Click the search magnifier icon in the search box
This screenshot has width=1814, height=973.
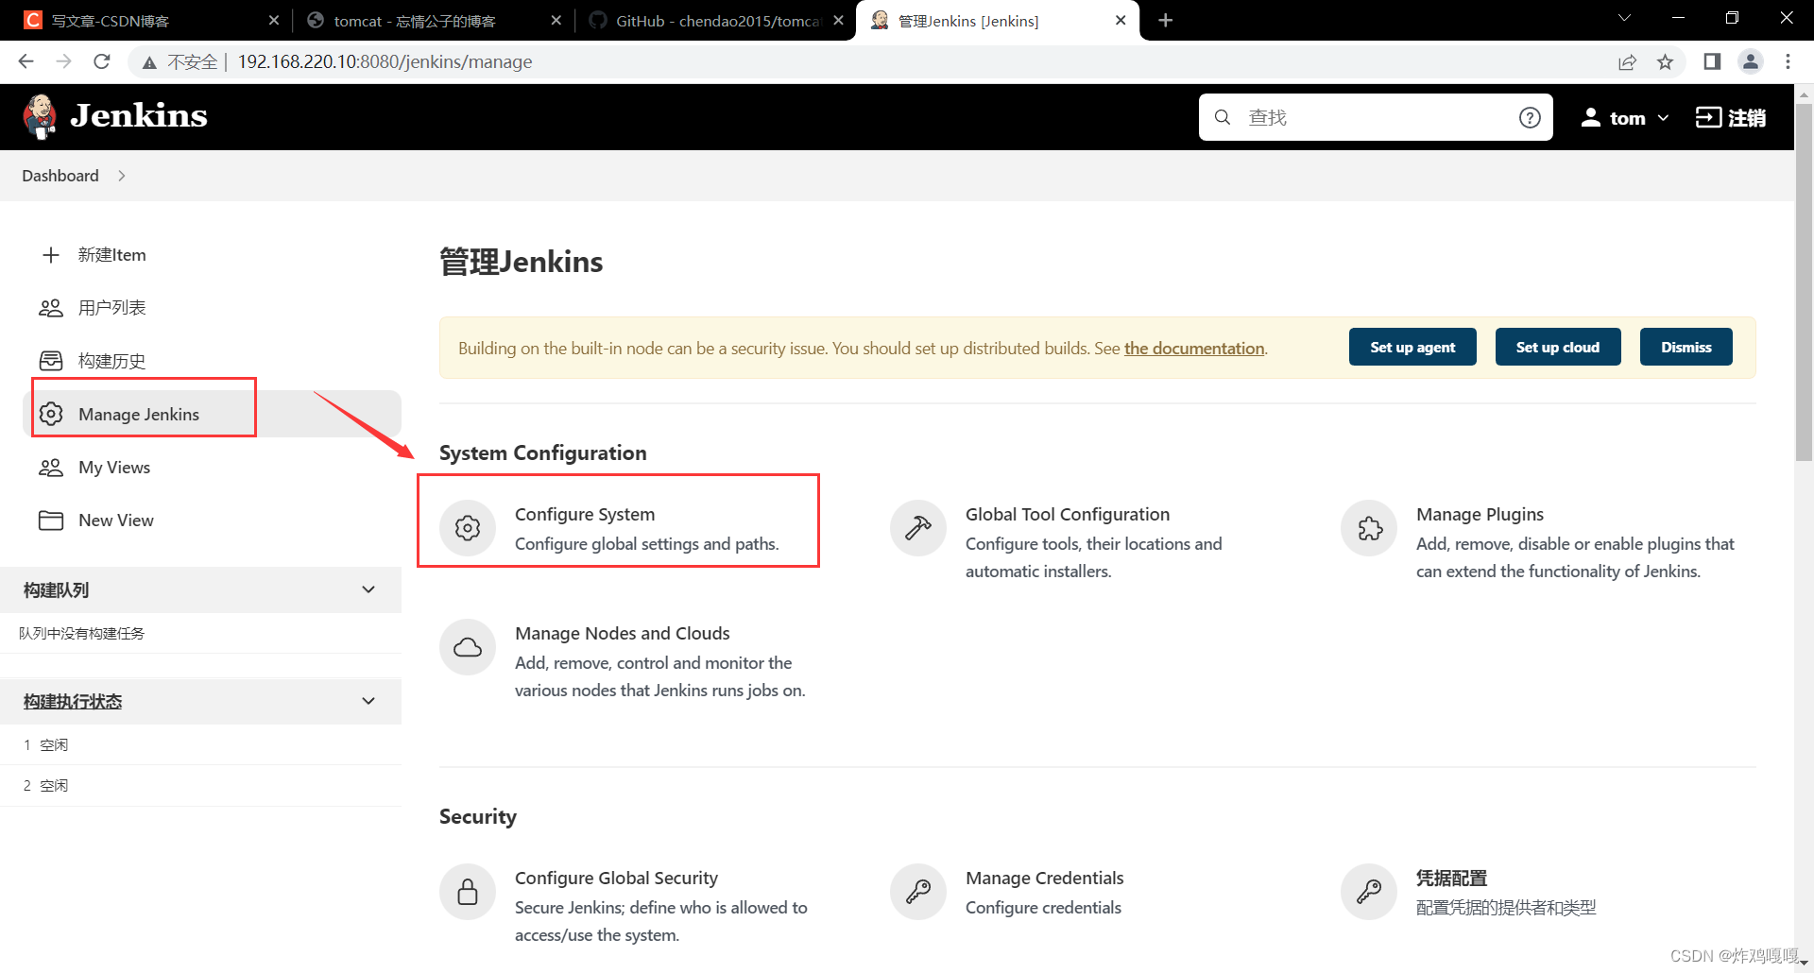(1223, 117)
